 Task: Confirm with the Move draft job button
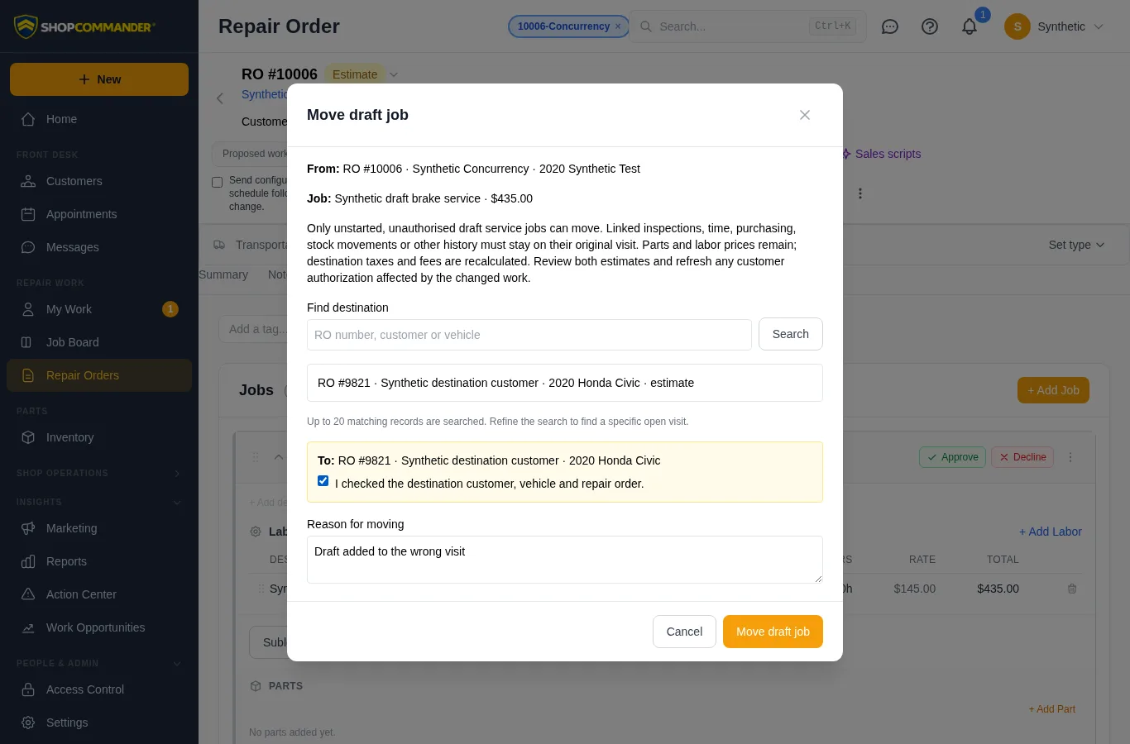click(x=773, y=632)
